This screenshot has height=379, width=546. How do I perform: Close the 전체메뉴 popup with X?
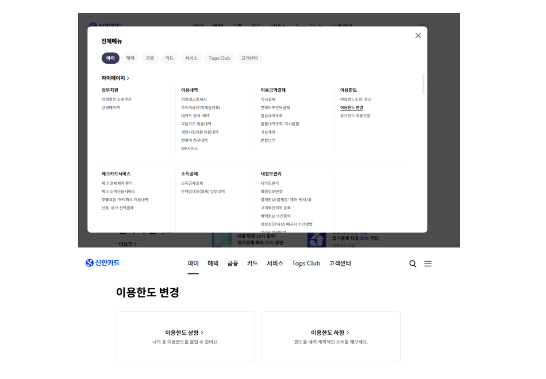418,36
